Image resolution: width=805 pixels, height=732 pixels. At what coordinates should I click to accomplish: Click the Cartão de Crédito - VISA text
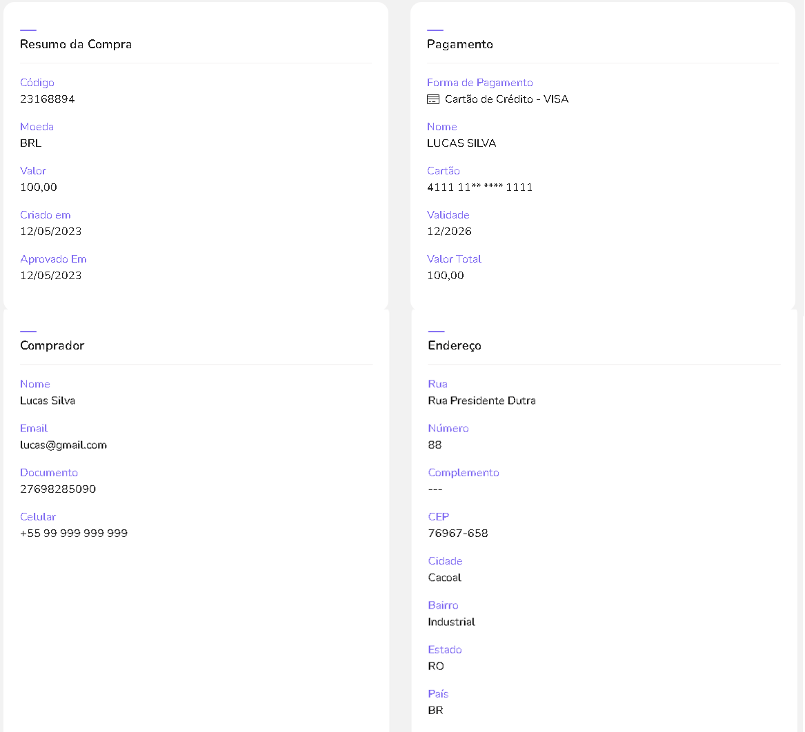(x=506, y=99)
